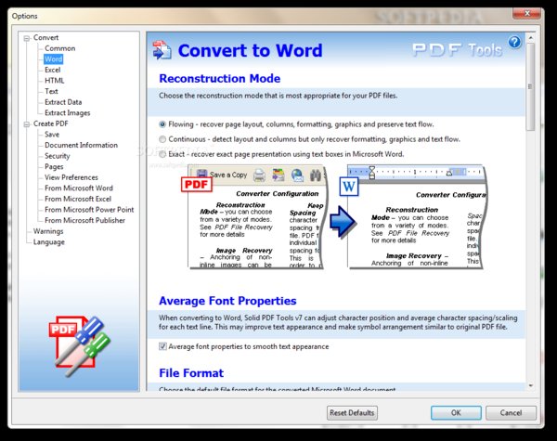Click the scrollbar down arrow

tap(530, 385)
